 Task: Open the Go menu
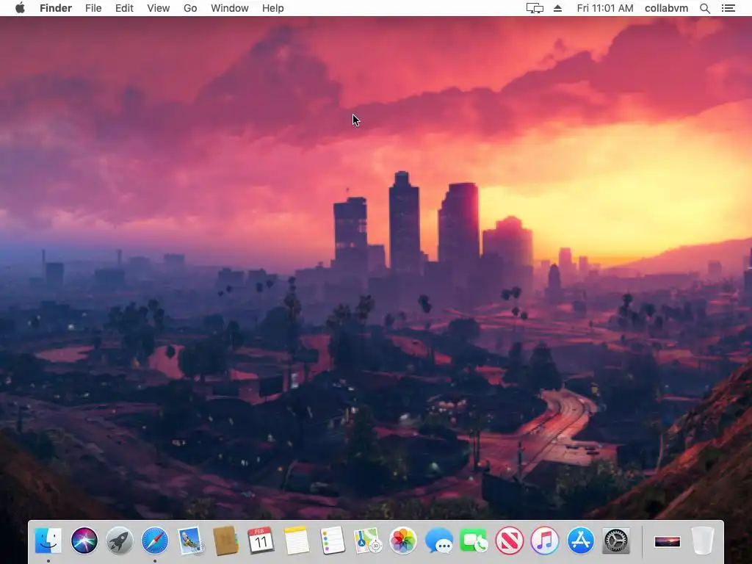190,8
